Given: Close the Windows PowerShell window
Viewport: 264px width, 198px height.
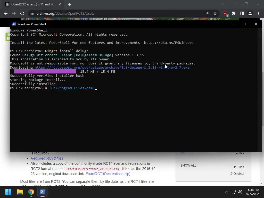Looking at the screenshot, I should [256, 24].
